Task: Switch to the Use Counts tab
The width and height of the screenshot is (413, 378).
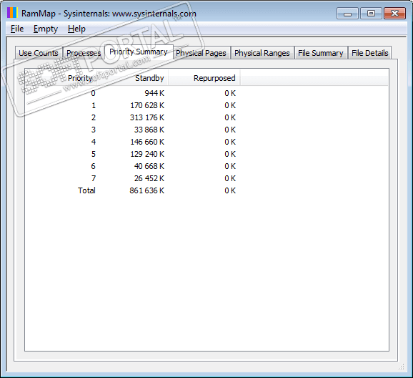Action: click(39, 53)
